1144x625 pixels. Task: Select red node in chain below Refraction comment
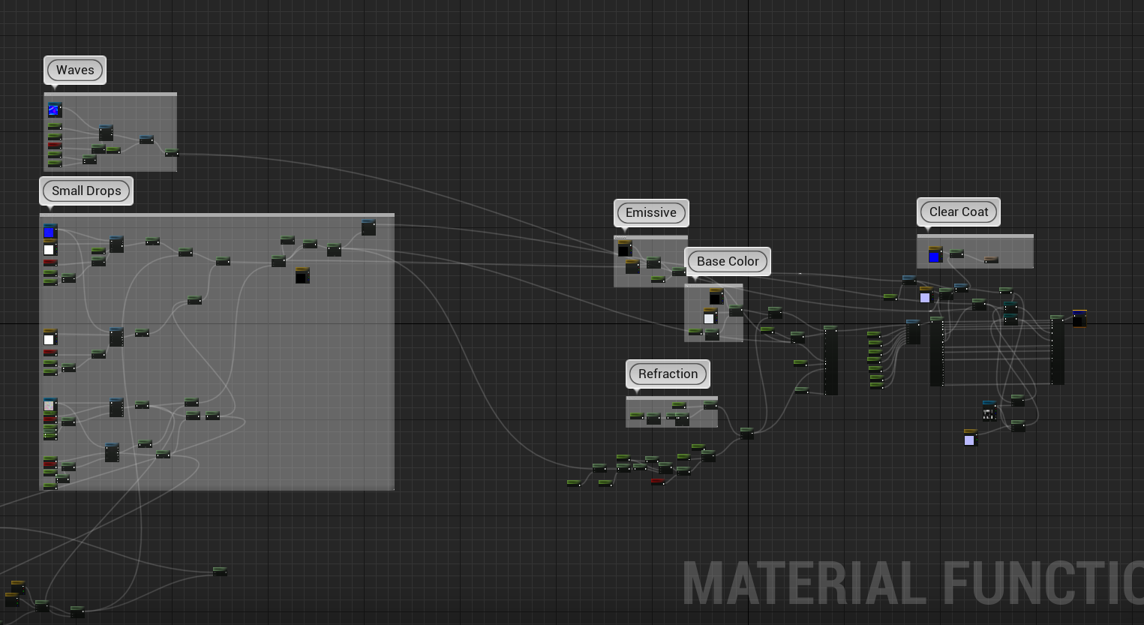pyautogui.click(x=657, y=481)
